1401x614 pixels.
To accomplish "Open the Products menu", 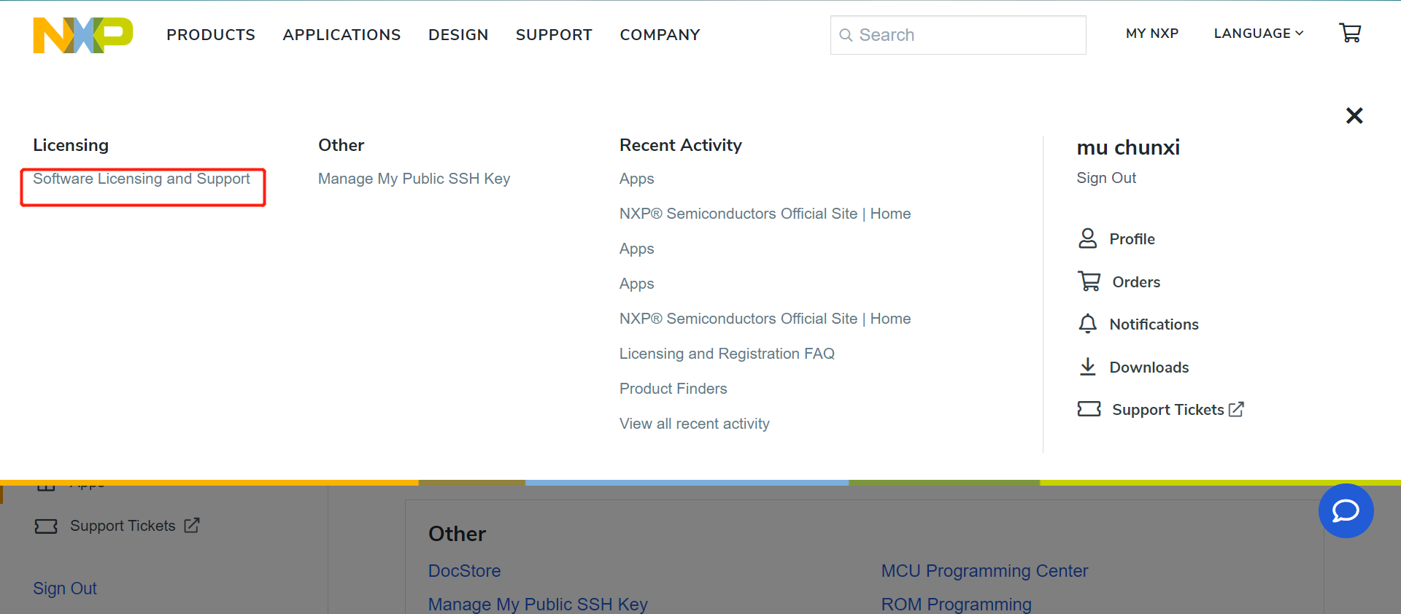I will [x=211, y=35].
